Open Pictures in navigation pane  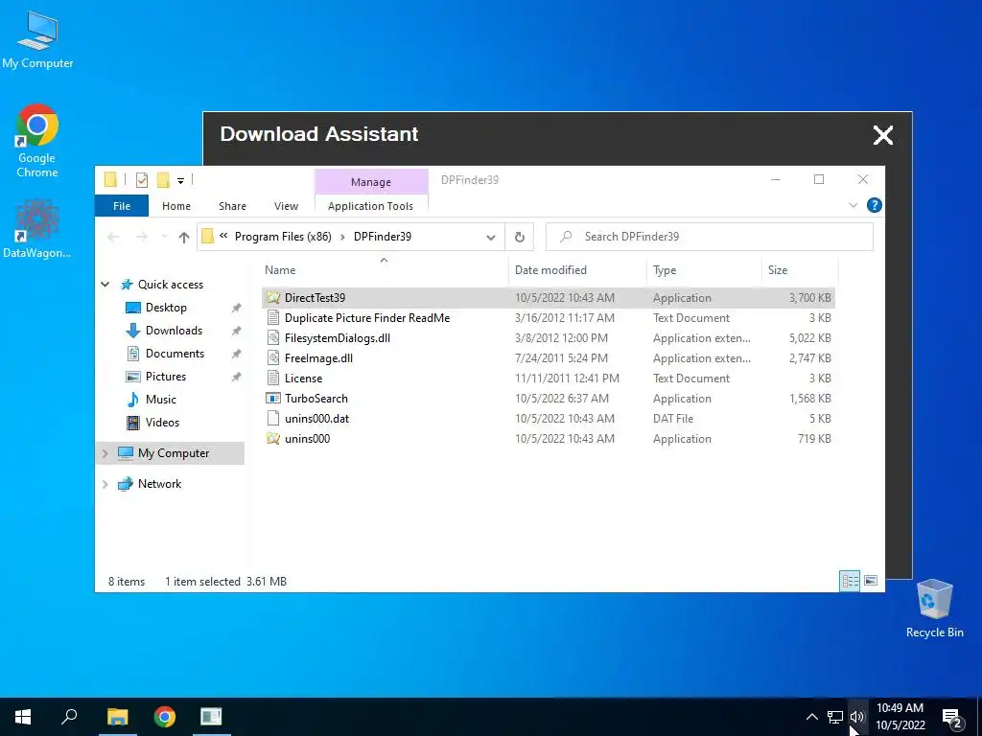[165, 377]
